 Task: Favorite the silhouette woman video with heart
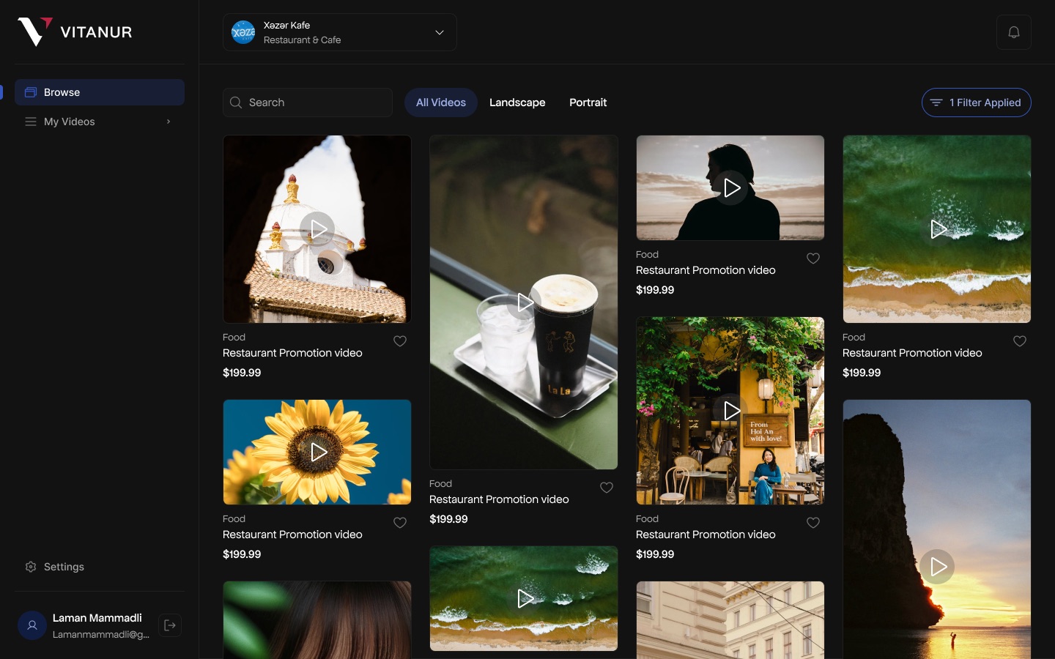point(813,258)
